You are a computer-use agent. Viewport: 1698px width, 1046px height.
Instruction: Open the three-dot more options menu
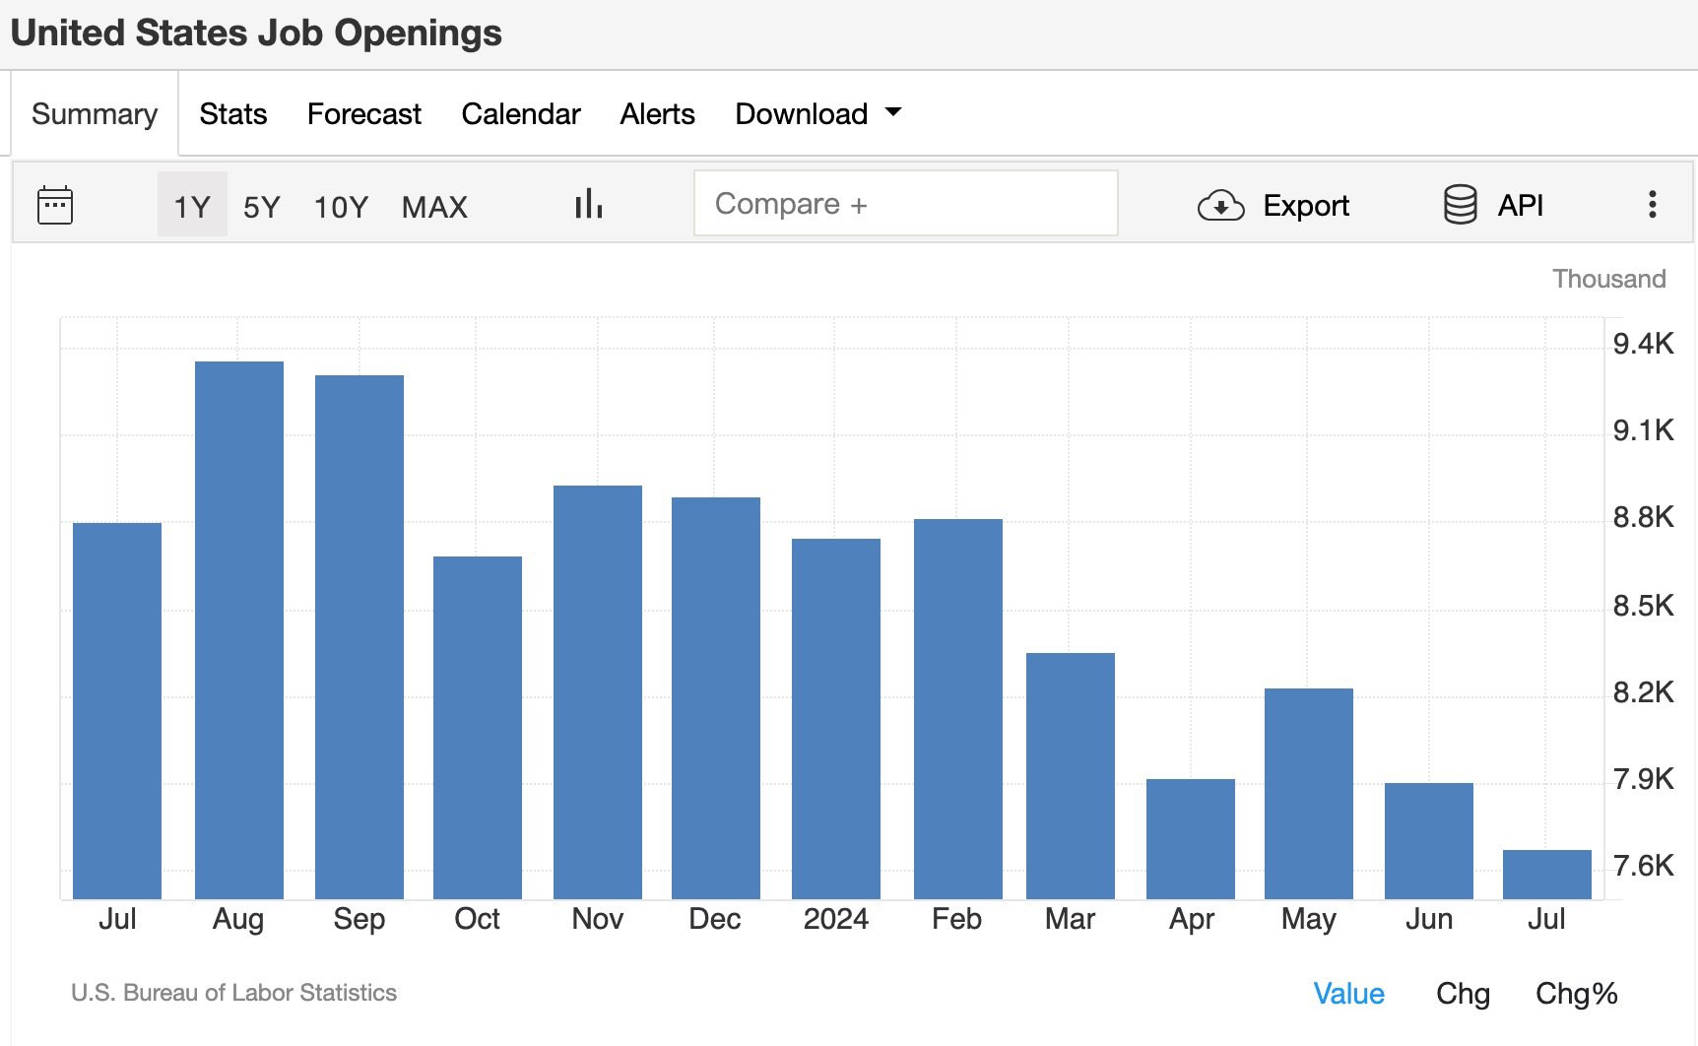(x=1653, y=205)
